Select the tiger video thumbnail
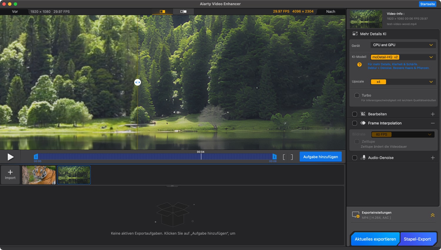The image size is (441, 250). [x=39, y=175]
